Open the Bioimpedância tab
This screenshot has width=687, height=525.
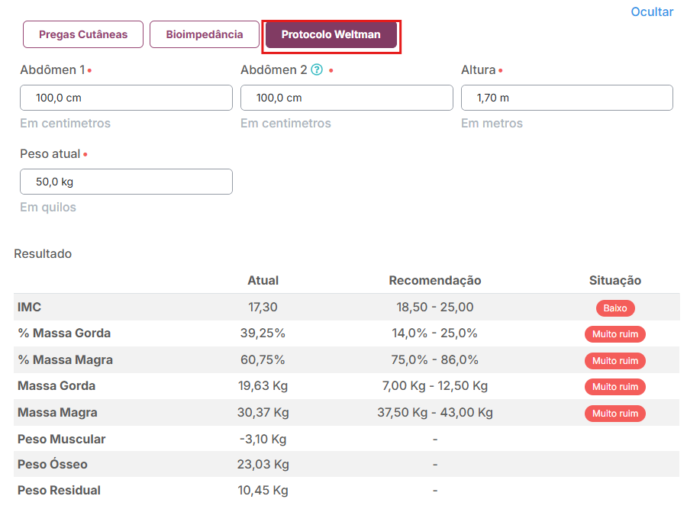pyautogui.click(x=204, y=34)
